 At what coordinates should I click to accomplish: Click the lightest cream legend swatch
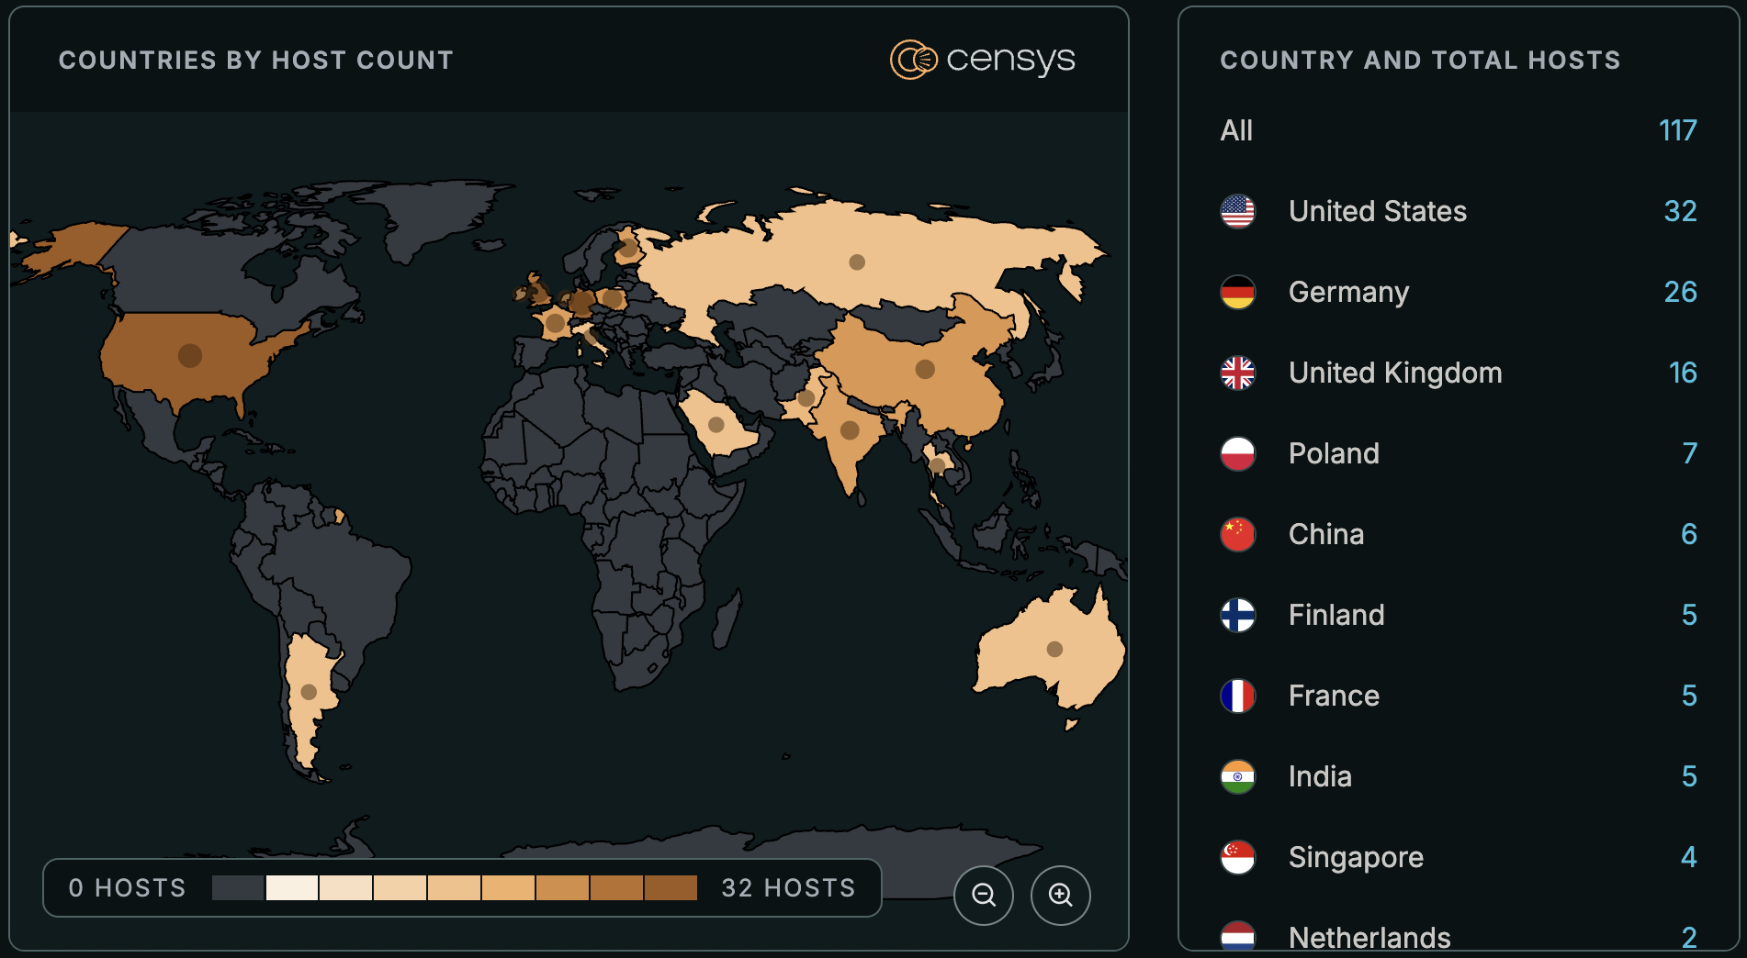[x=292, y=888]
